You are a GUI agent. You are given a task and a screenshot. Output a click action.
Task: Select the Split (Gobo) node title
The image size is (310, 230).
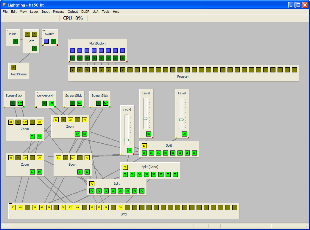[150, 167]
